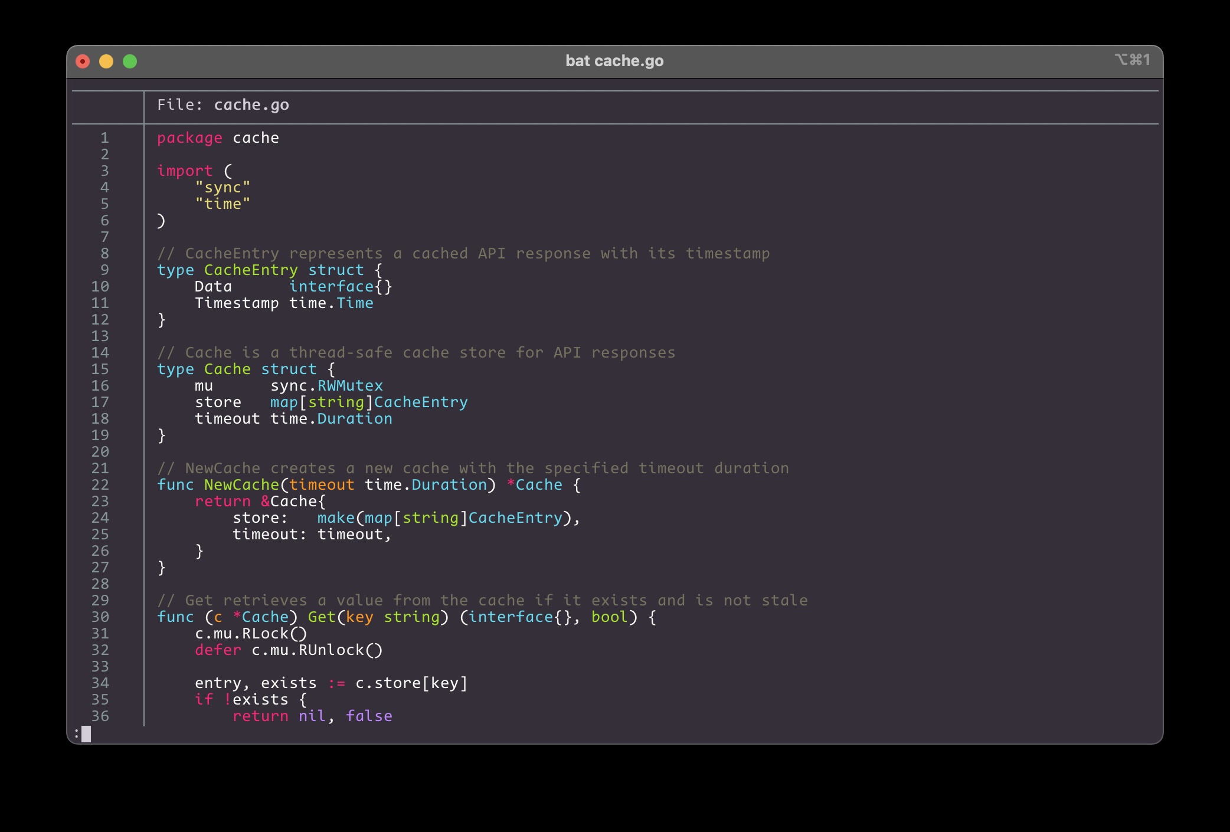The height and width of the screenshot is (832, 1230).
Task: Click 'CacheEntry' in the line 9 type declaration
Action: tap(251, 270)
